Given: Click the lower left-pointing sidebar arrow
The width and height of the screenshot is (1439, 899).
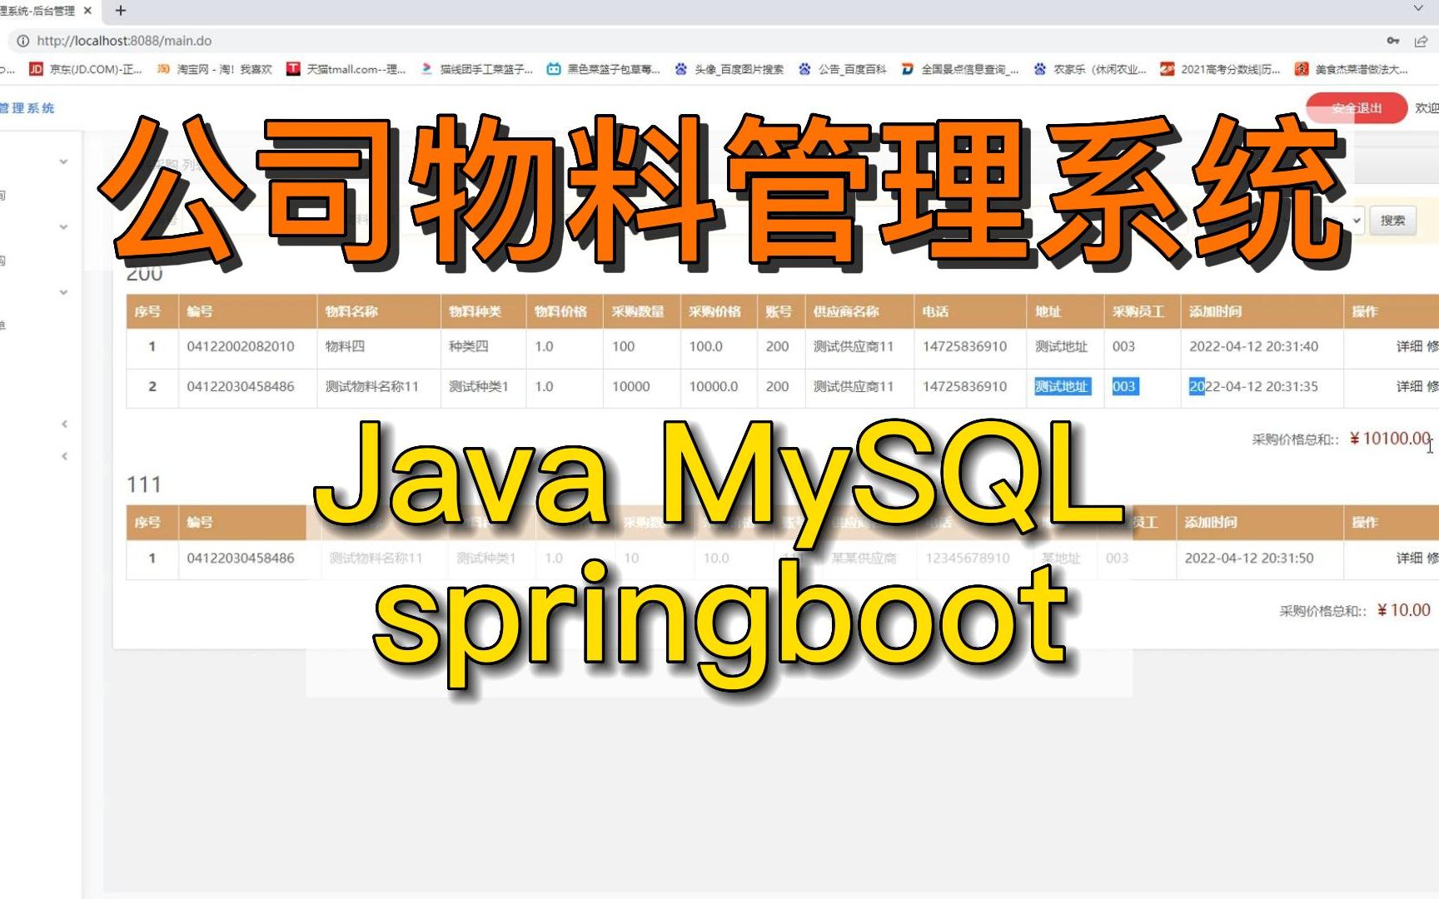Looking at the screenshot, I should coord(64,456).
